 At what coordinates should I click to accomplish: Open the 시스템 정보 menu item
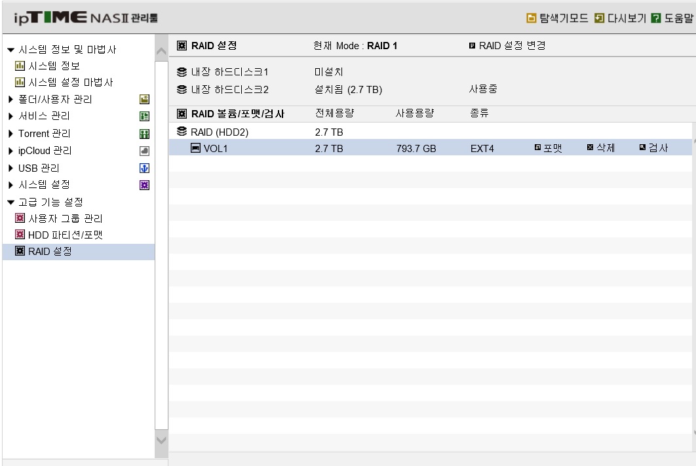(x=54, y=66)
